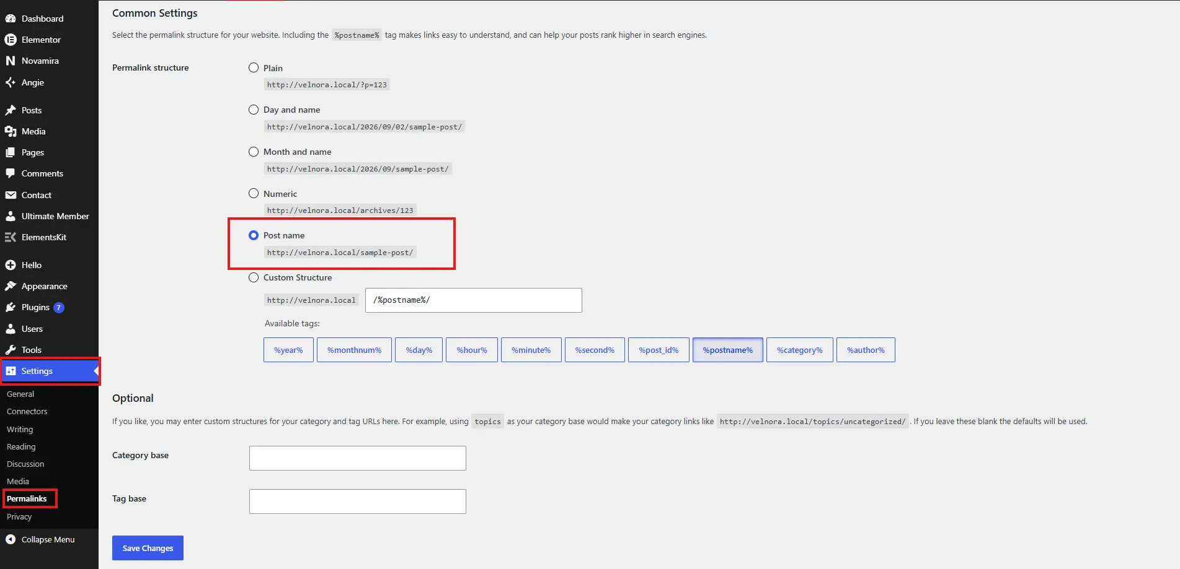Insert the %post_id% tag button
Image resolution: width=1180 pixels, height=569 pixels.
pos(659,350)
